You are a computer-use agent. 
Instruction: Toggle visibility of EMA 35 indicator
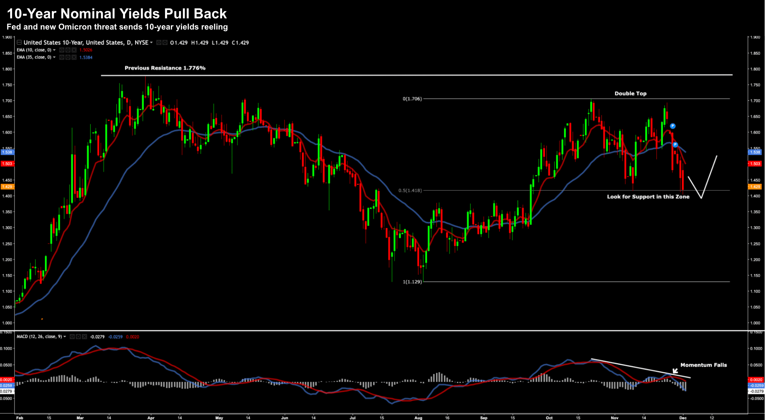(62, 57)
